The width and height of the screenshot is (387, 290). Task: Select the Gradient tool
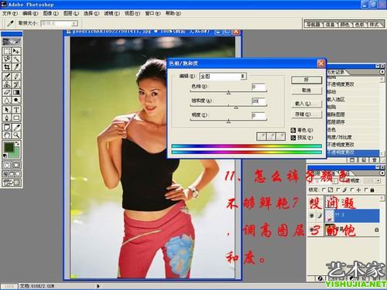[16, 92]
